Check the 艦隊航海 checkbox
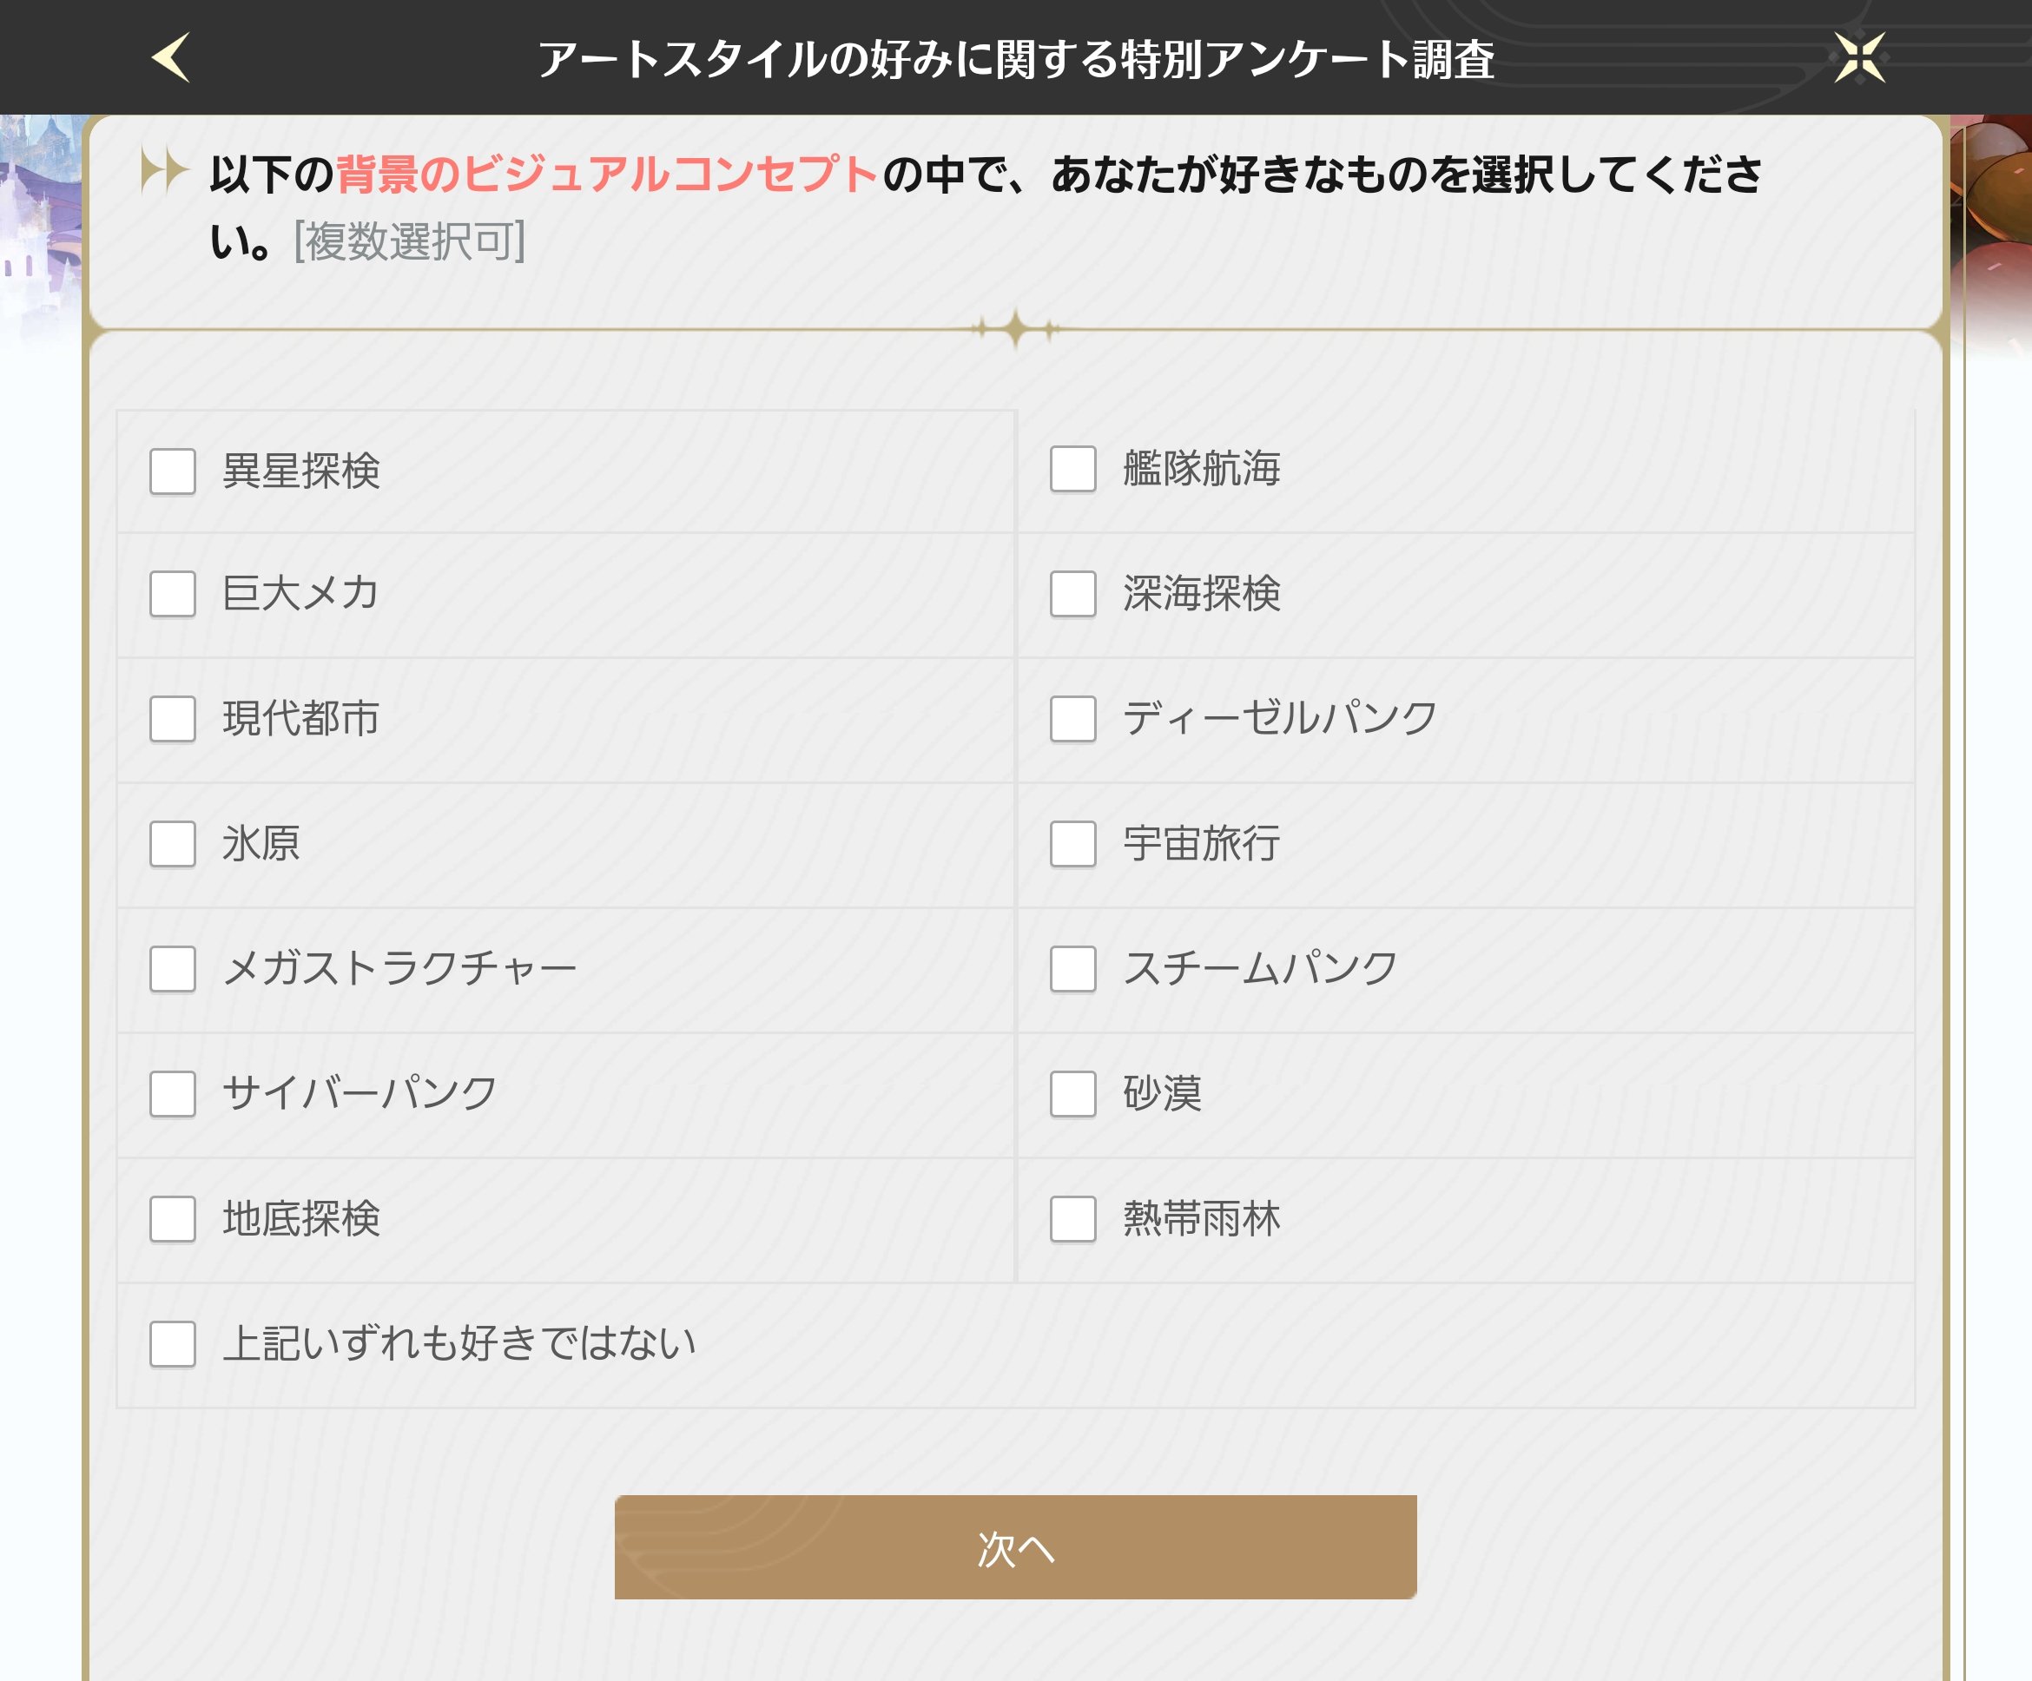Viewport: 2032px width, 1681px height. tap(1073, 470)
